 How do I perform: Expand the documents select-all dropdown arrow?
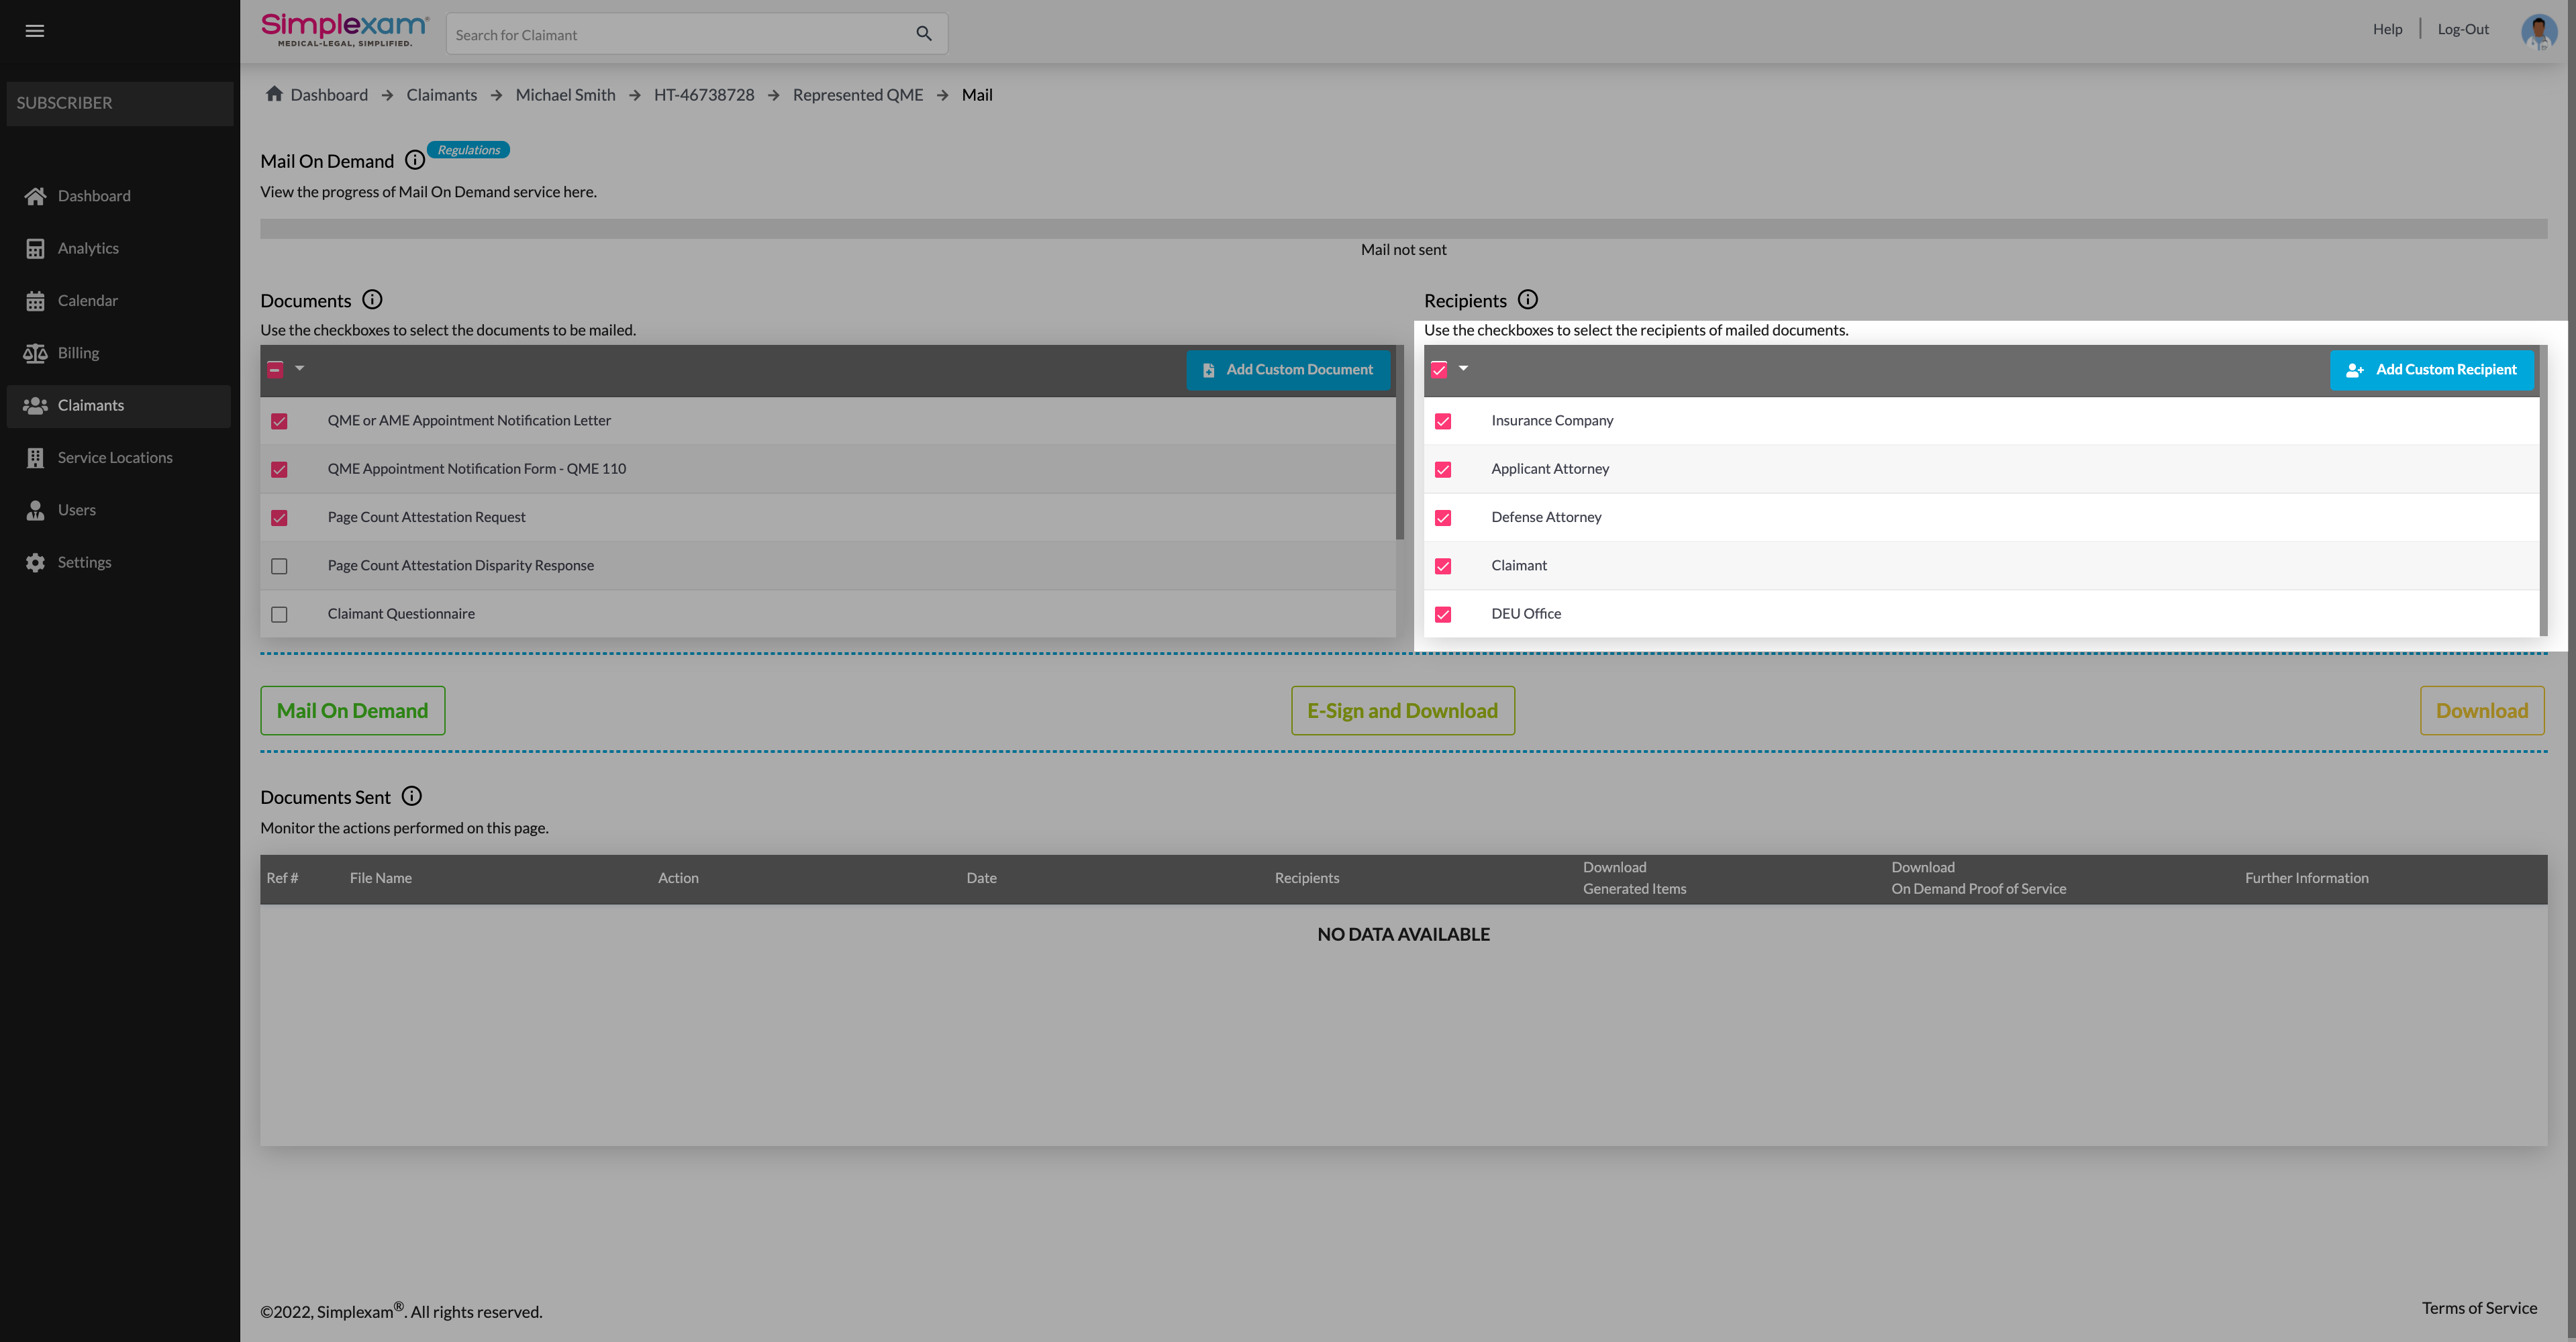[x=299, y=368]
